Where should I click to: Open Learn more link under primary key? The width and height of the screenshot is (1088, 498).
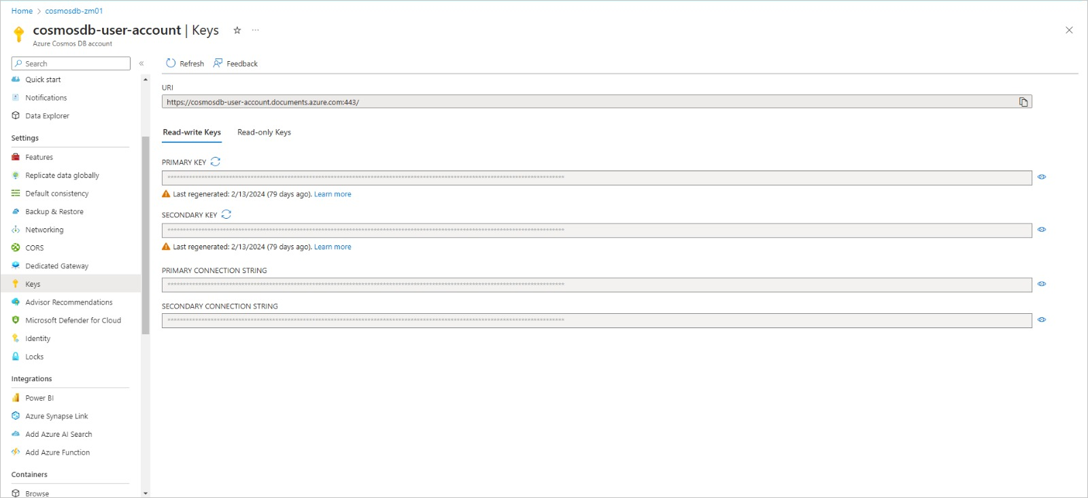click(x=333, y=194)
